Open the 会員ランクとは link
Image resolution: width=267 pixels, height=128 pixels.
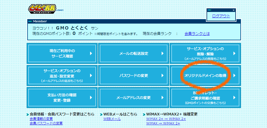197,34
